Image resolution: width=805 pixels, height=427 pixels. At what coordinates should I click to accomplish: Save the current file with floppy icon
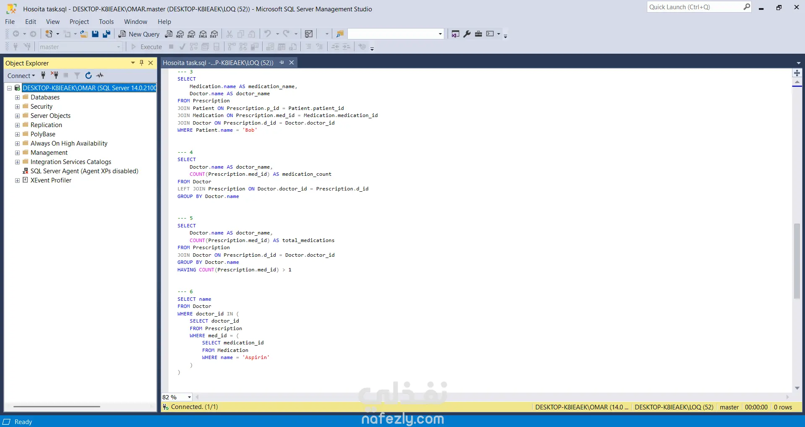tap(95, 34)
